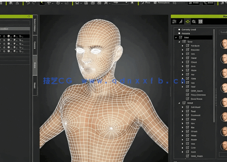Open the topmost vertical tab on left panel
This screenshot has width=227, height=162.
click(x=35, y=25)
